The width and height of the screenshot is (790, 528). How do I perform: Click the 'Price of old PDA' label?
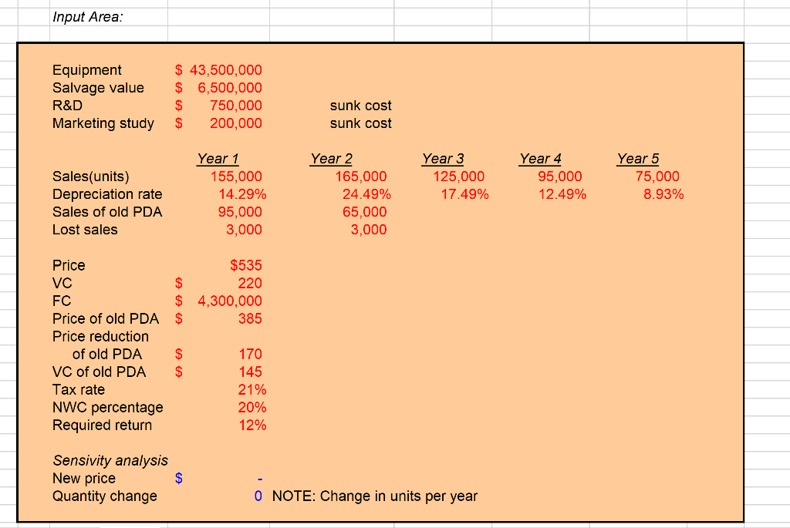(106, 318)
